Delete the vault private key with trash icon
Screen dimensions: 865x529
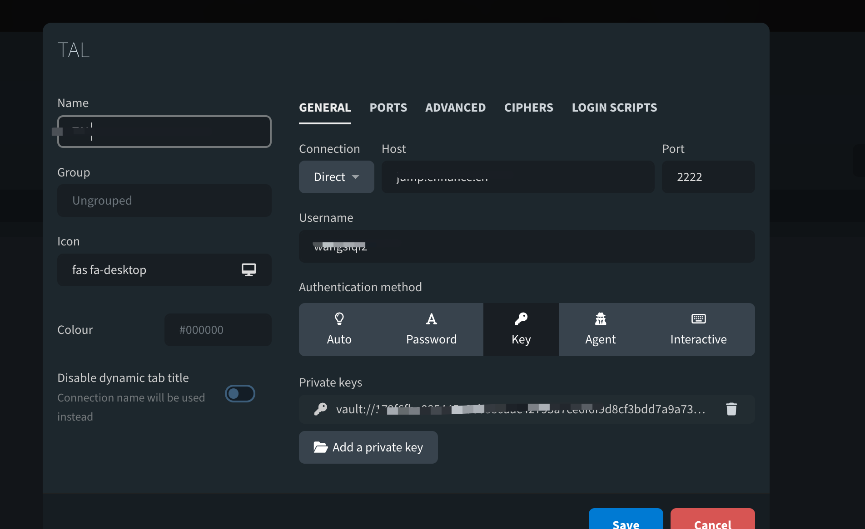click(731, 409)
